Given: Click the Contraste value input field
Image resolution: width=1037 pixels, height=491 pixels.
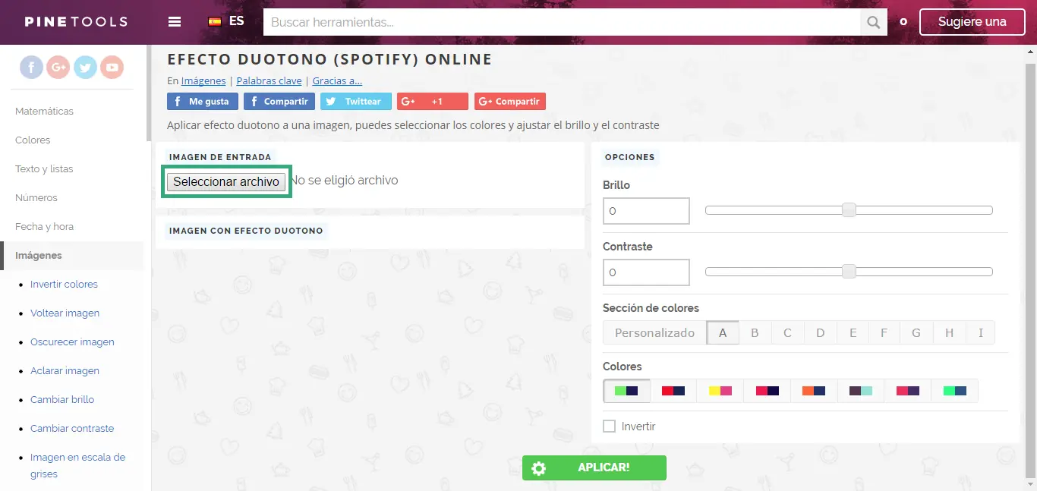Looking at the screenshot, I should point(646,272).
